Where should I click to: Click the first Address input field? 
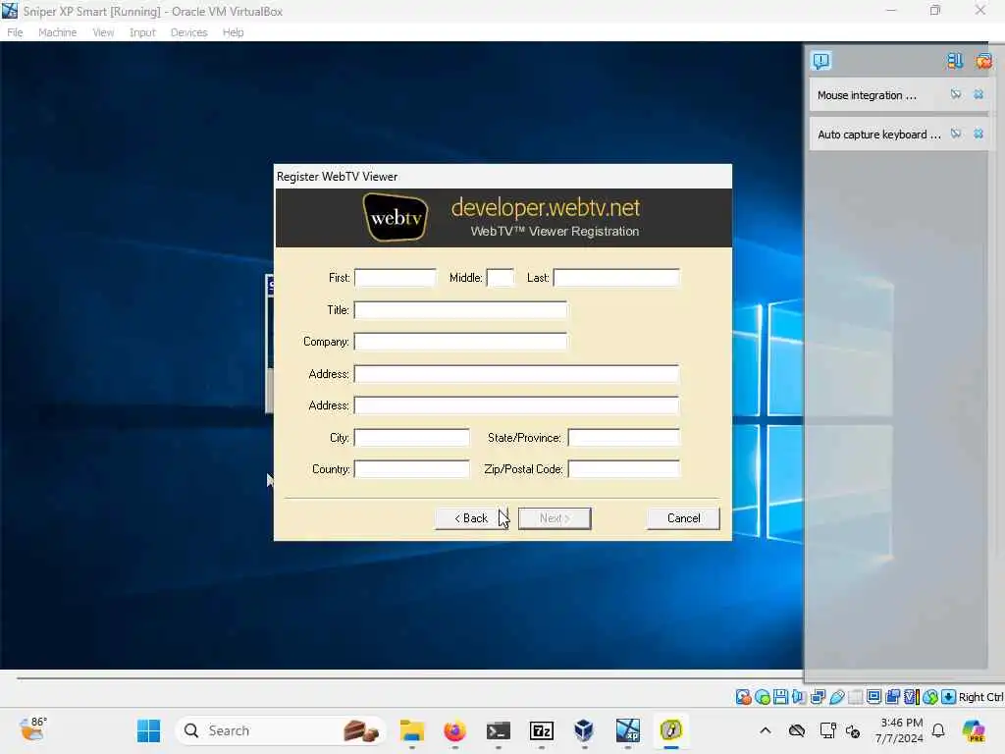[516, 374]
